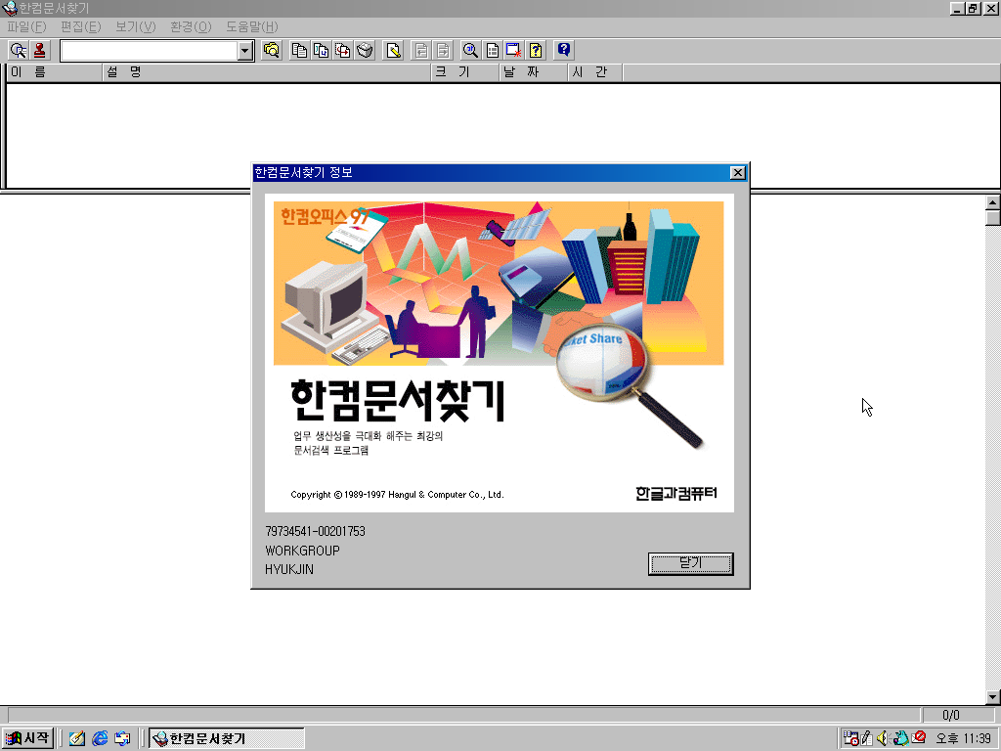
Task: Open the 파일(F) menu
Action: [26, 26]
